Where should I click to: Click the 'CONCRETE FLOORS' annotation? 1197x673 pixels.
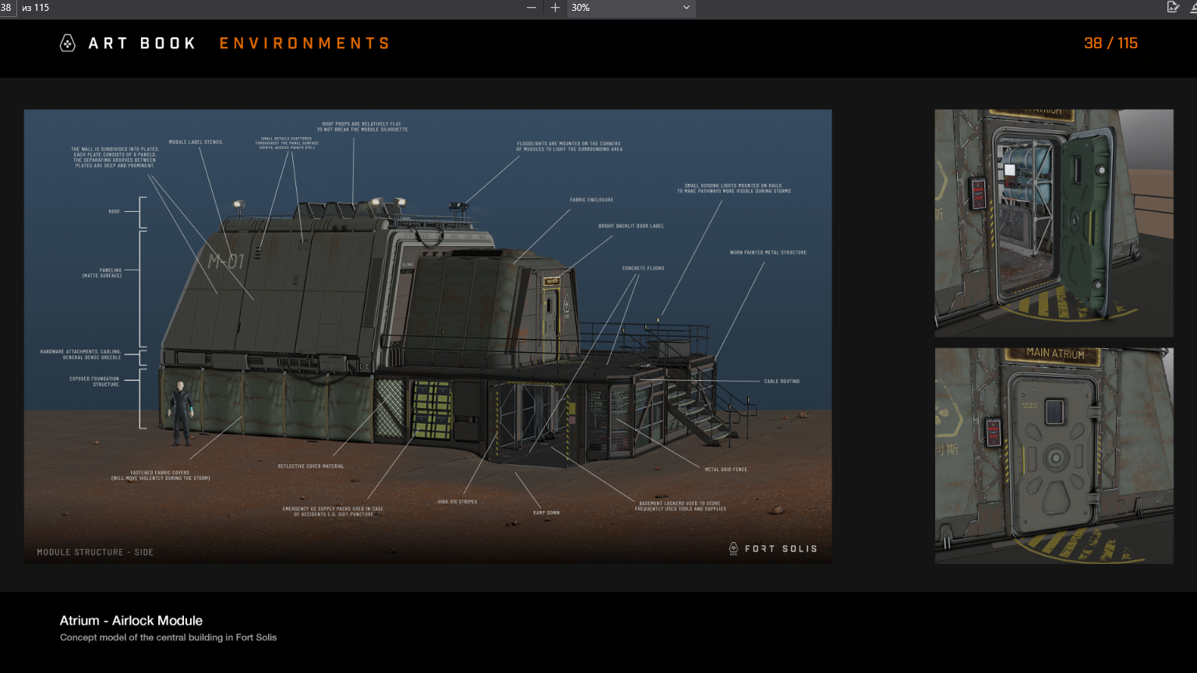643,268
